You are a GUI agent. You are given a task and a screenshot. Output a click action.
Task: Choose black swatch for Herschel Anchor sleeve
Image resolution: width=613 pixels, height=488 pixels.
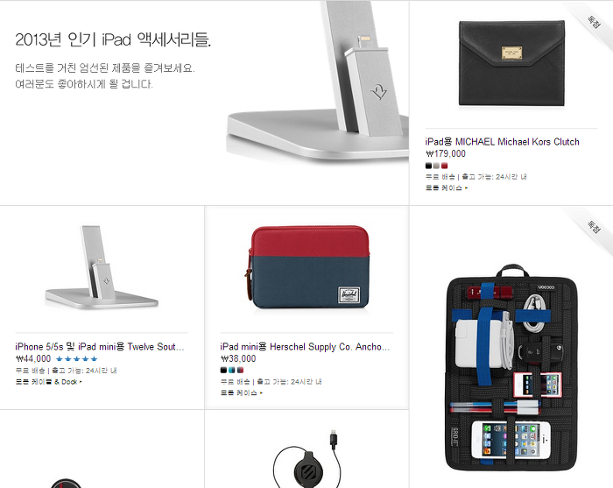223,371
